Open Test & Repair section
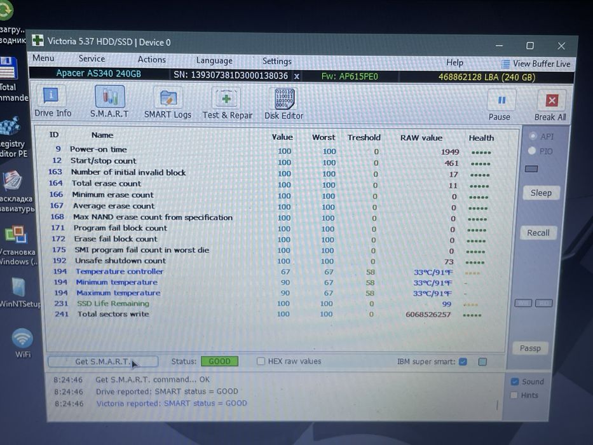The width and height of the screenshot is (593, 445). click(x=227, y=103)
